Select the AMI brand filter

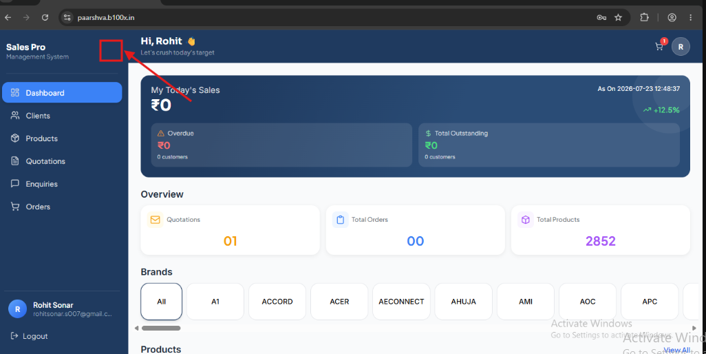click(x=526, y=302)
